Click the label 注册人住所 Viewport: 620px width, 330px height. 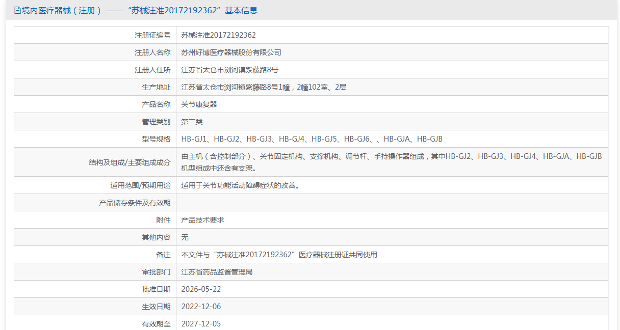click(152, 70)
